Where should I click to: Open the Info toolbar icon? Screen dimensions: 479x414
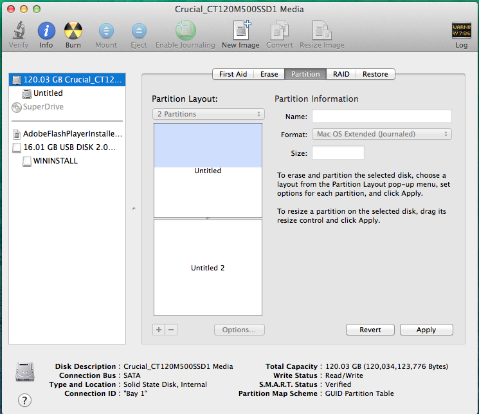pos(46,31)
